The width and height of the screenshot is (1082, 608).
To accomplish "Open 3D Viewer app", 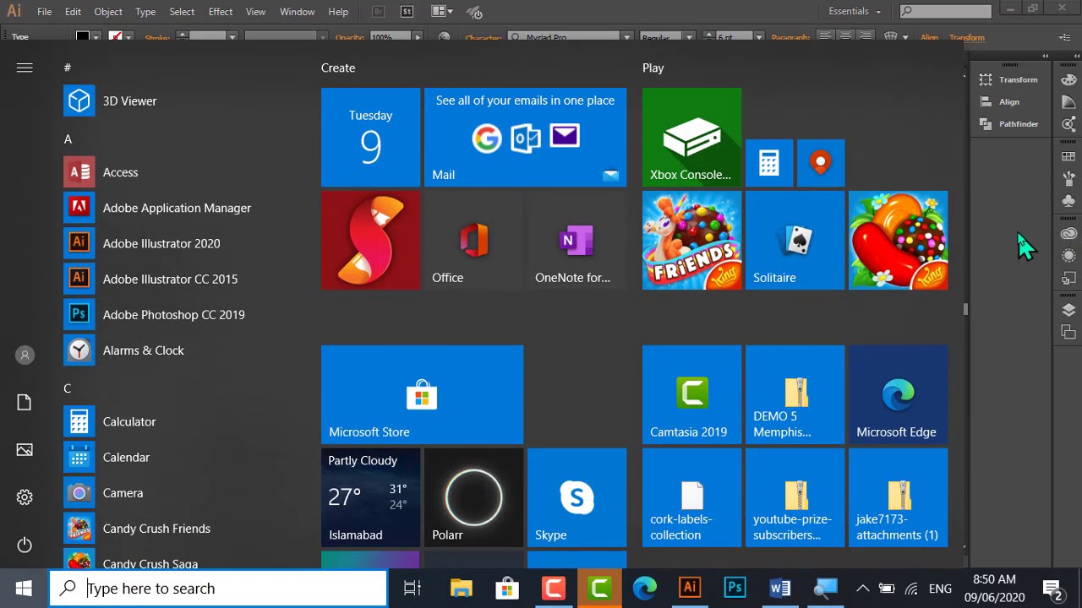I will 110,100.
